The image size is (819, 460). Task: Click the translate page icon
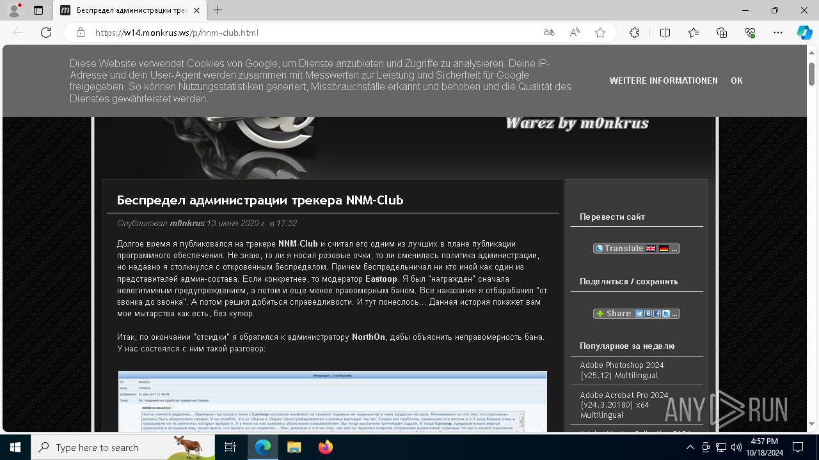click(x=549, y=33)
